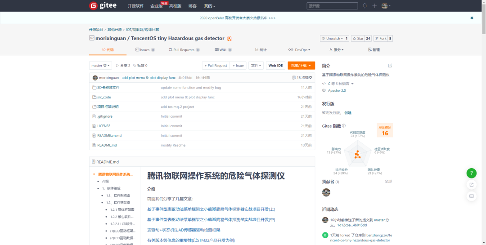Click the edit introduction icon
This screenshot has width=486, height=245.
point(390,66)
